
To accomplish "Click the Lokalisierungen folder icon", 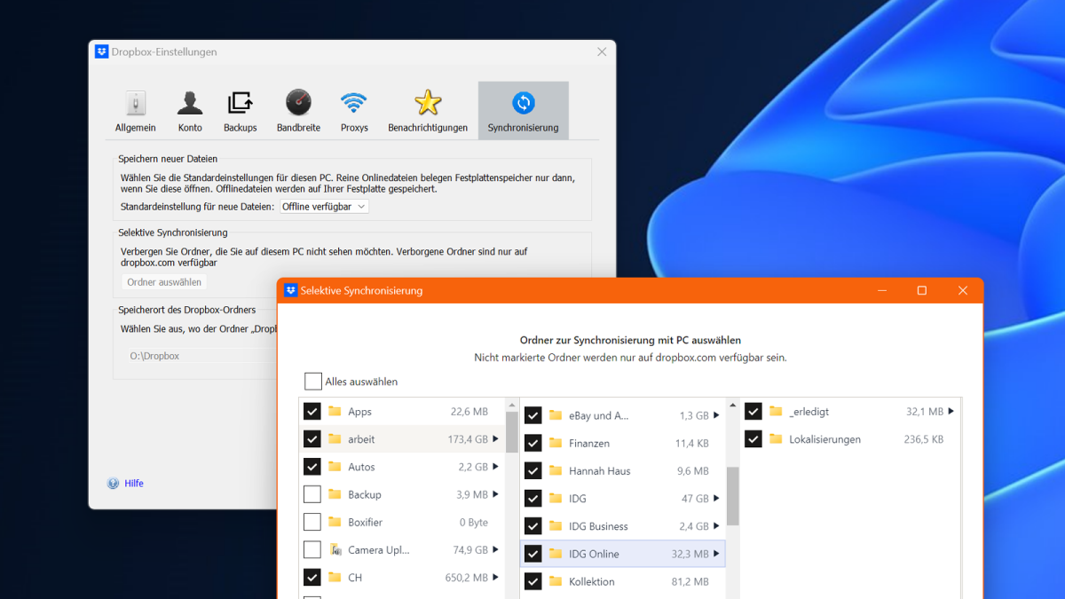I will click(x=776, y=438).
